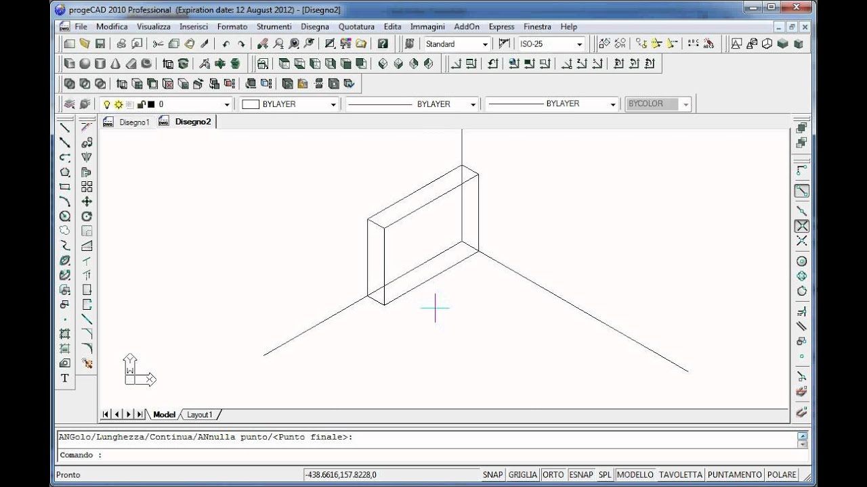Image resolution: width=867 pixels, height=487 pixels.
Task: Open the ISO-25 dimension style dropdown
Action: pyautogui.click(x=579, y=45)
